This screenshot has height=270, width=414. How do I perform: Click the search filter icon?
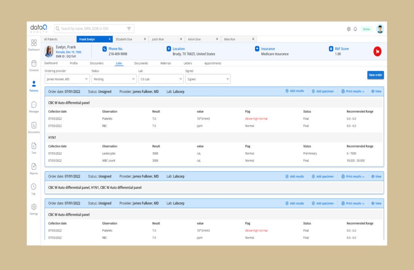pyautogui.click(x=129, y=29)
